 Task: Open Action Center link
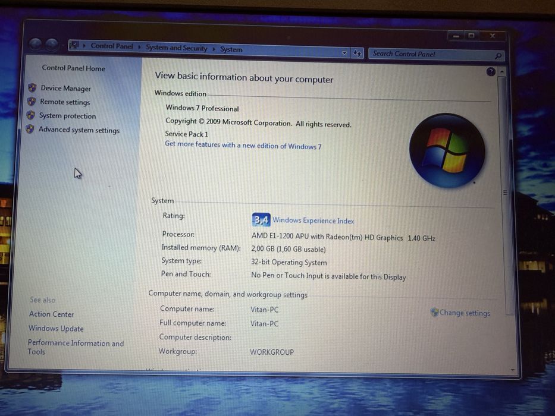(51, 314)
